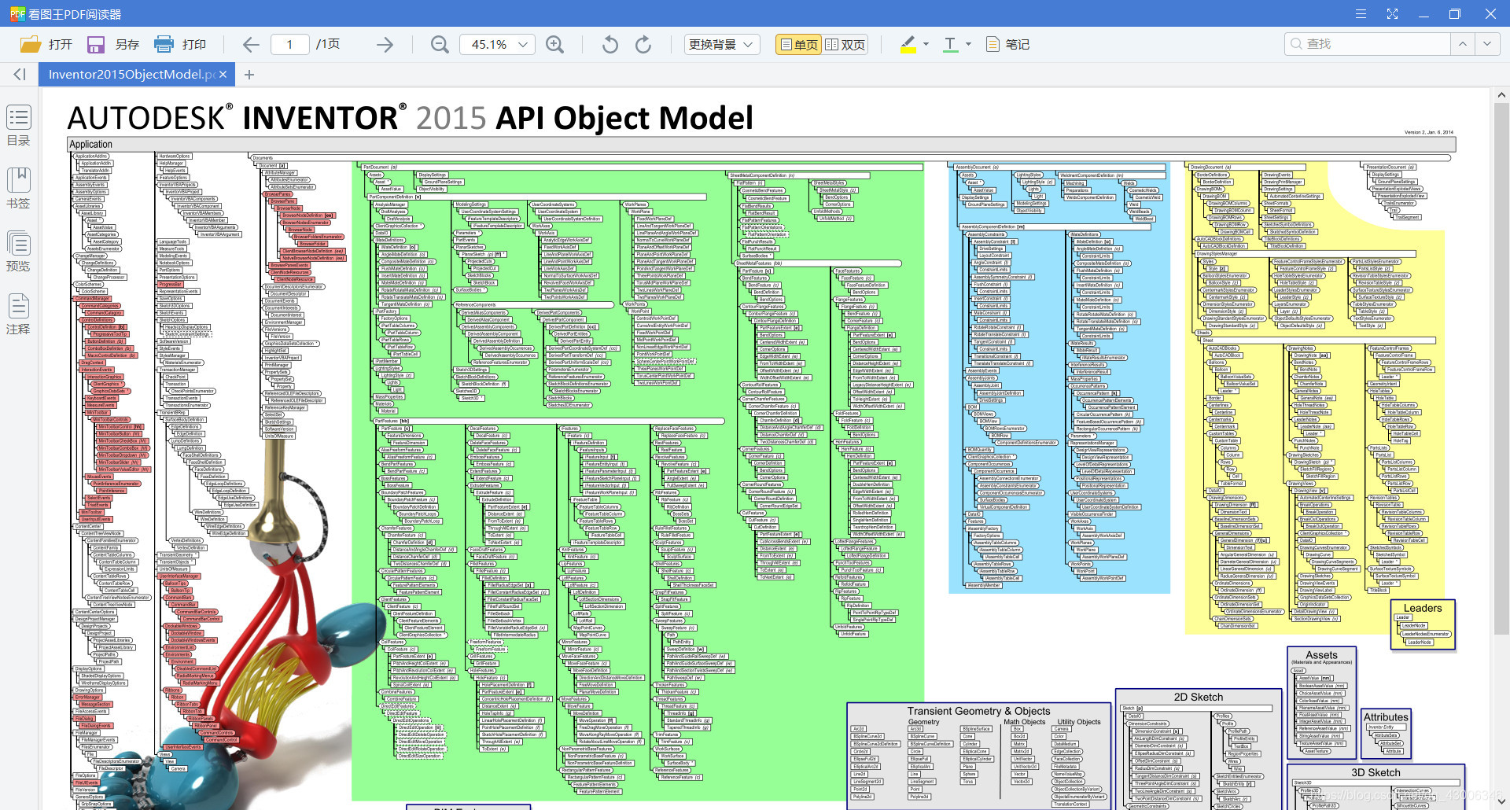Switch to 双页 double page view

pos(845,45)
